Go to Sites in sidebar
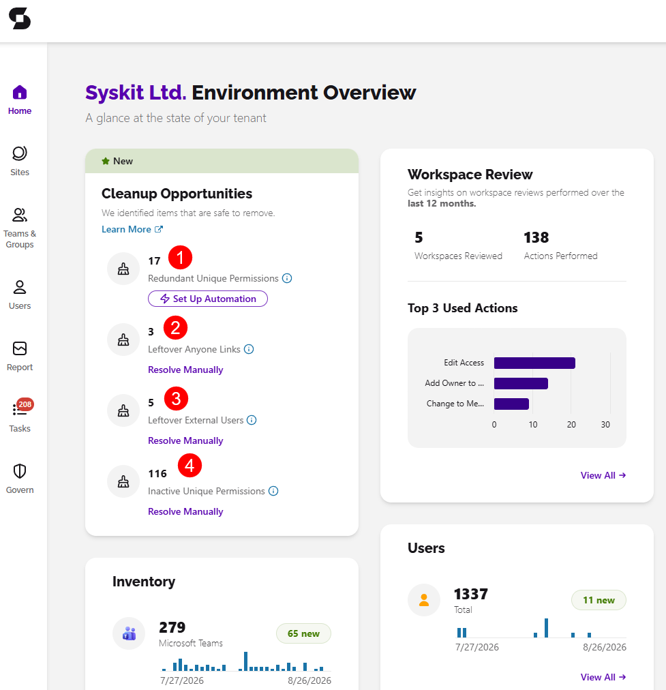The height and width of the screenshot is (690, 666). coord(20,161)
